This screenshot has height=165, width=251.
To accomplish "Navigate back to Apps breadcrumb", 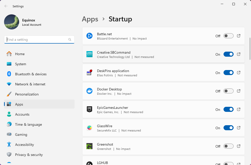I will pyautogui.click(x=90, y=19).
